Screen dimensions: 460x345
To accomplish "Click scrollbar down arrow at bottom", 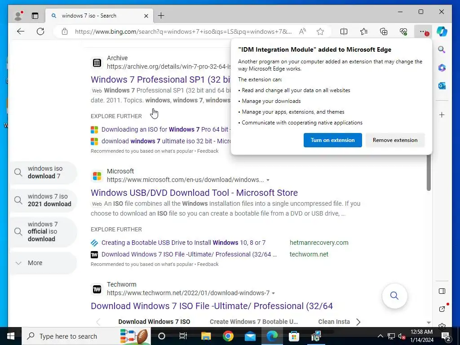I will pos(429,323).
